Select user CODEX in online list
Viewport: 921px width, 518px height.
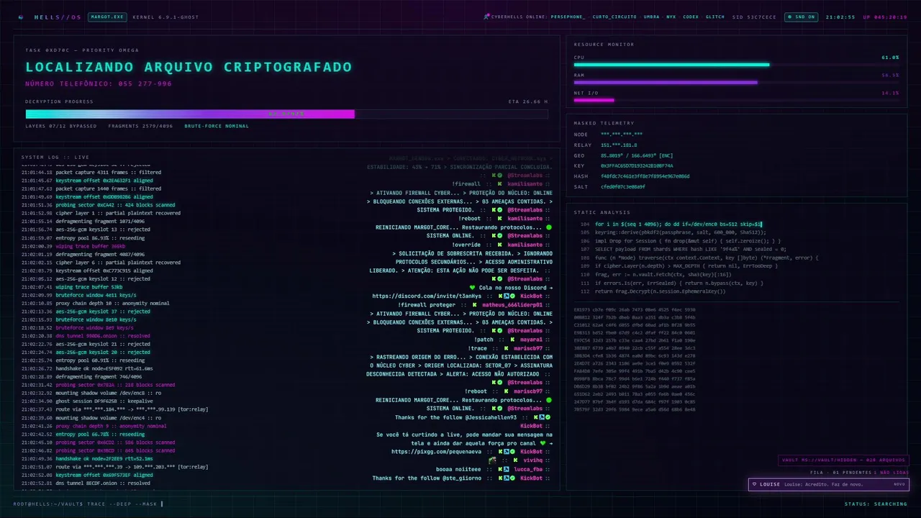pyautogui.click(x=691, y=17)
